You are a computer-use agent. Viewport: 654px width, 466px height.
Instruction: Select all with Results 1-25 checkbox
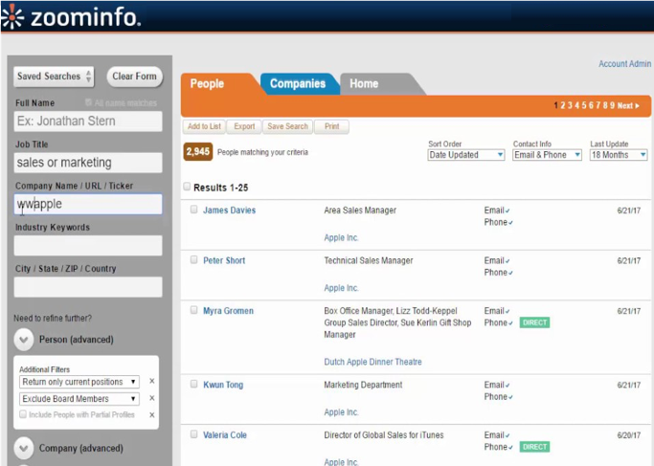187,187
